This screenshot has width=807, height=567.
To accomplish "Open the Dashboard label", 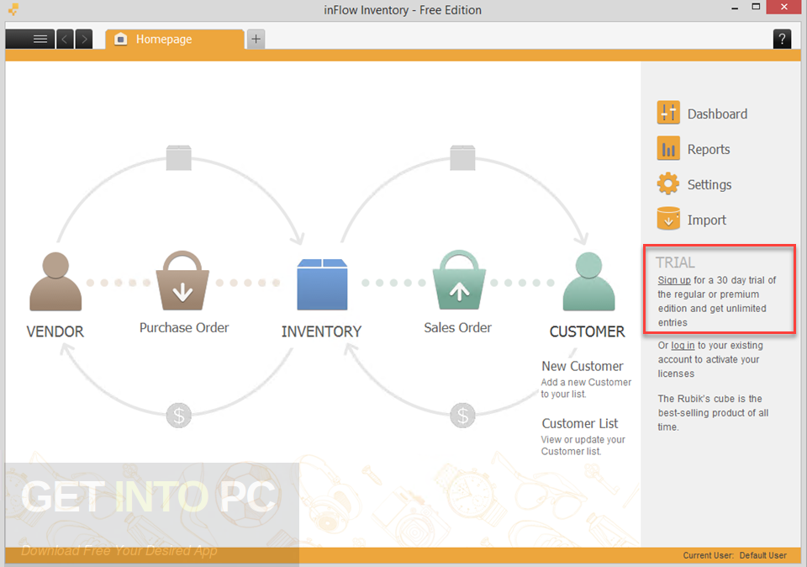I will [x=717, y=114].
